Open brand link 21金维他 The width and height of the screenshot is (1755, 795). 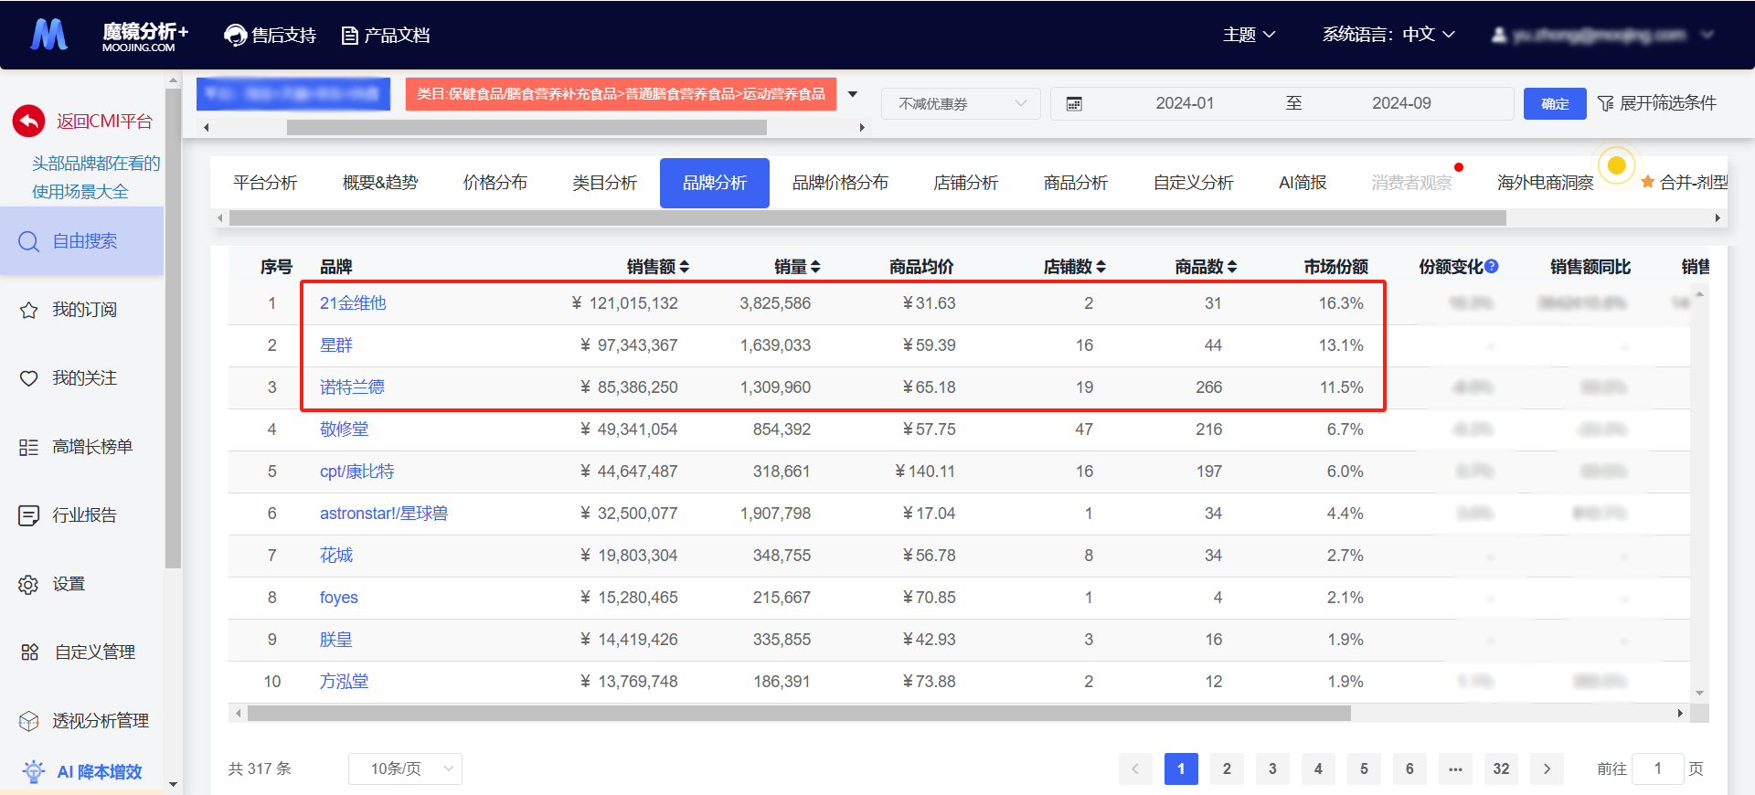click(x=353, y=303)
